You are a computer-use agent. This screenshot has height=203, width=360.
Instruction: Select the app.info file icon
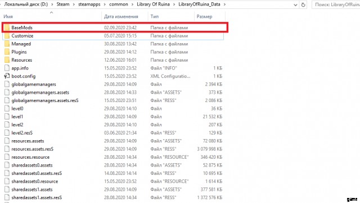pos(7,68)
